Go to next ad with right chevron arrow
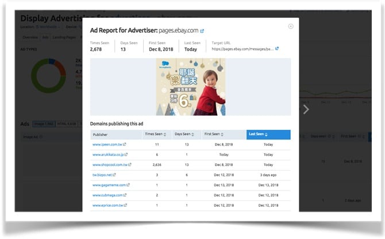Viewport: 385px width, 239px height. point(306,109)
